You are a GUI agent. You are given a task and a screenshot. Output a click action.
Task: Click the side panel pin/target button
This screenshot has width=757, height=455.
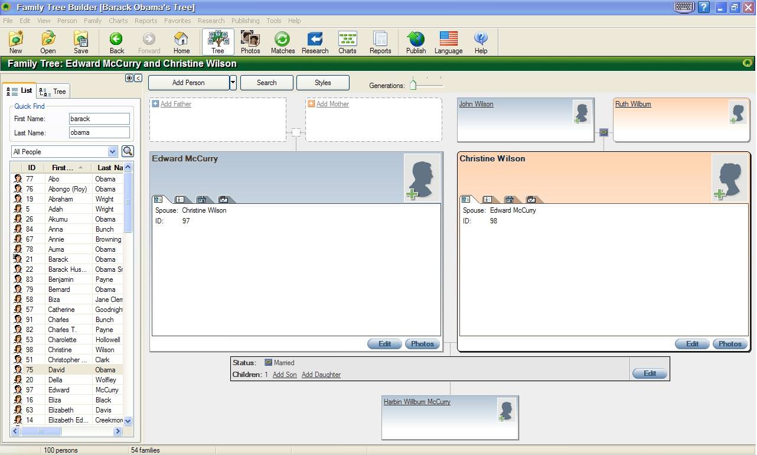point(129,78)
